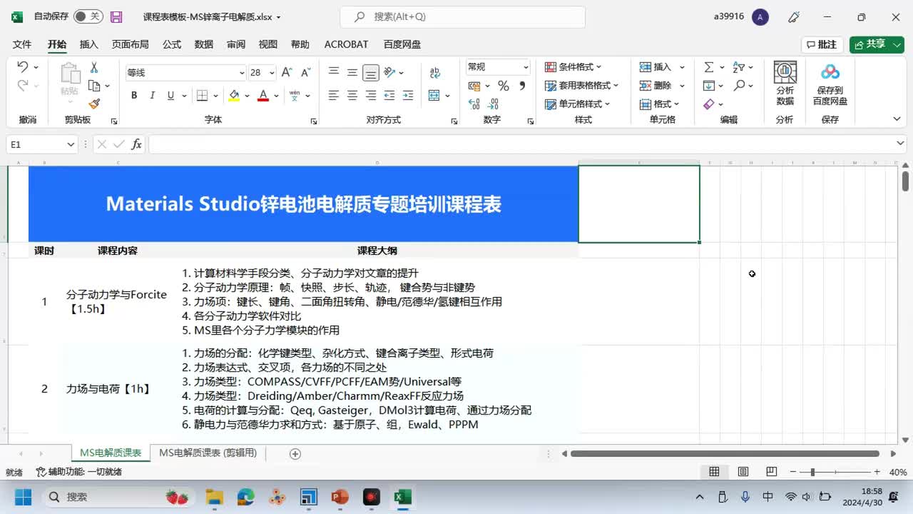
Task: Click the Increase Decimal icon
Action: pos(474,104)
